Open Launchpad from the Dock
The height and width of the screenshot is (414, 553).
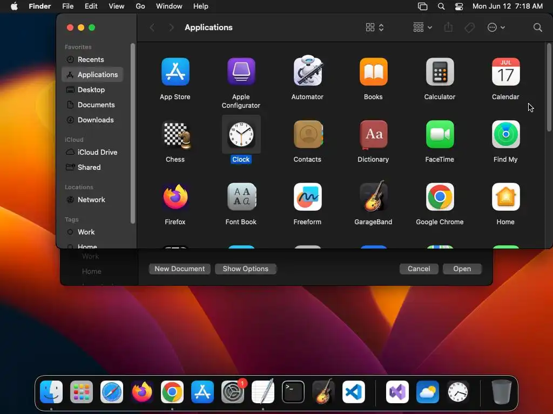point(82,392)
